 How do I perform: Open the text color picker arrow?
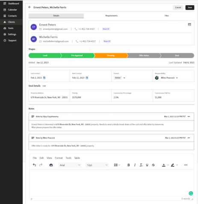click(x=168, y=165)
